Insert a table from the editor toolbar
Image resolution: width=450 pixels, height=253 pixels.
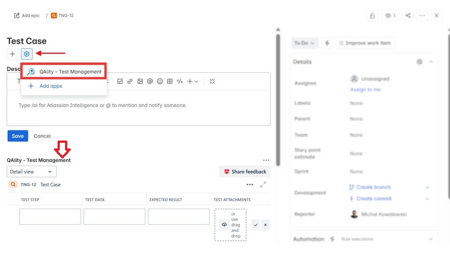point(170,81)
